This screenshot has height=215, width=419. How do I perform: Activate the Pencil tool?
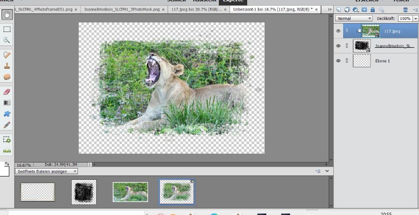click(7, 125)
